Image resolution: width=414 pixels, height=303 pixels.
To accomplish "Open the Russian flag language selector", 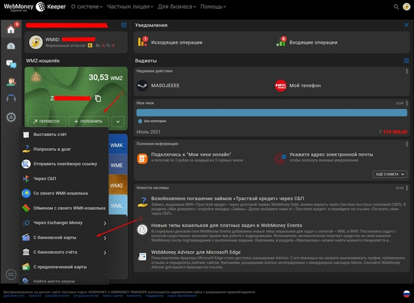I will click(406, 294).
